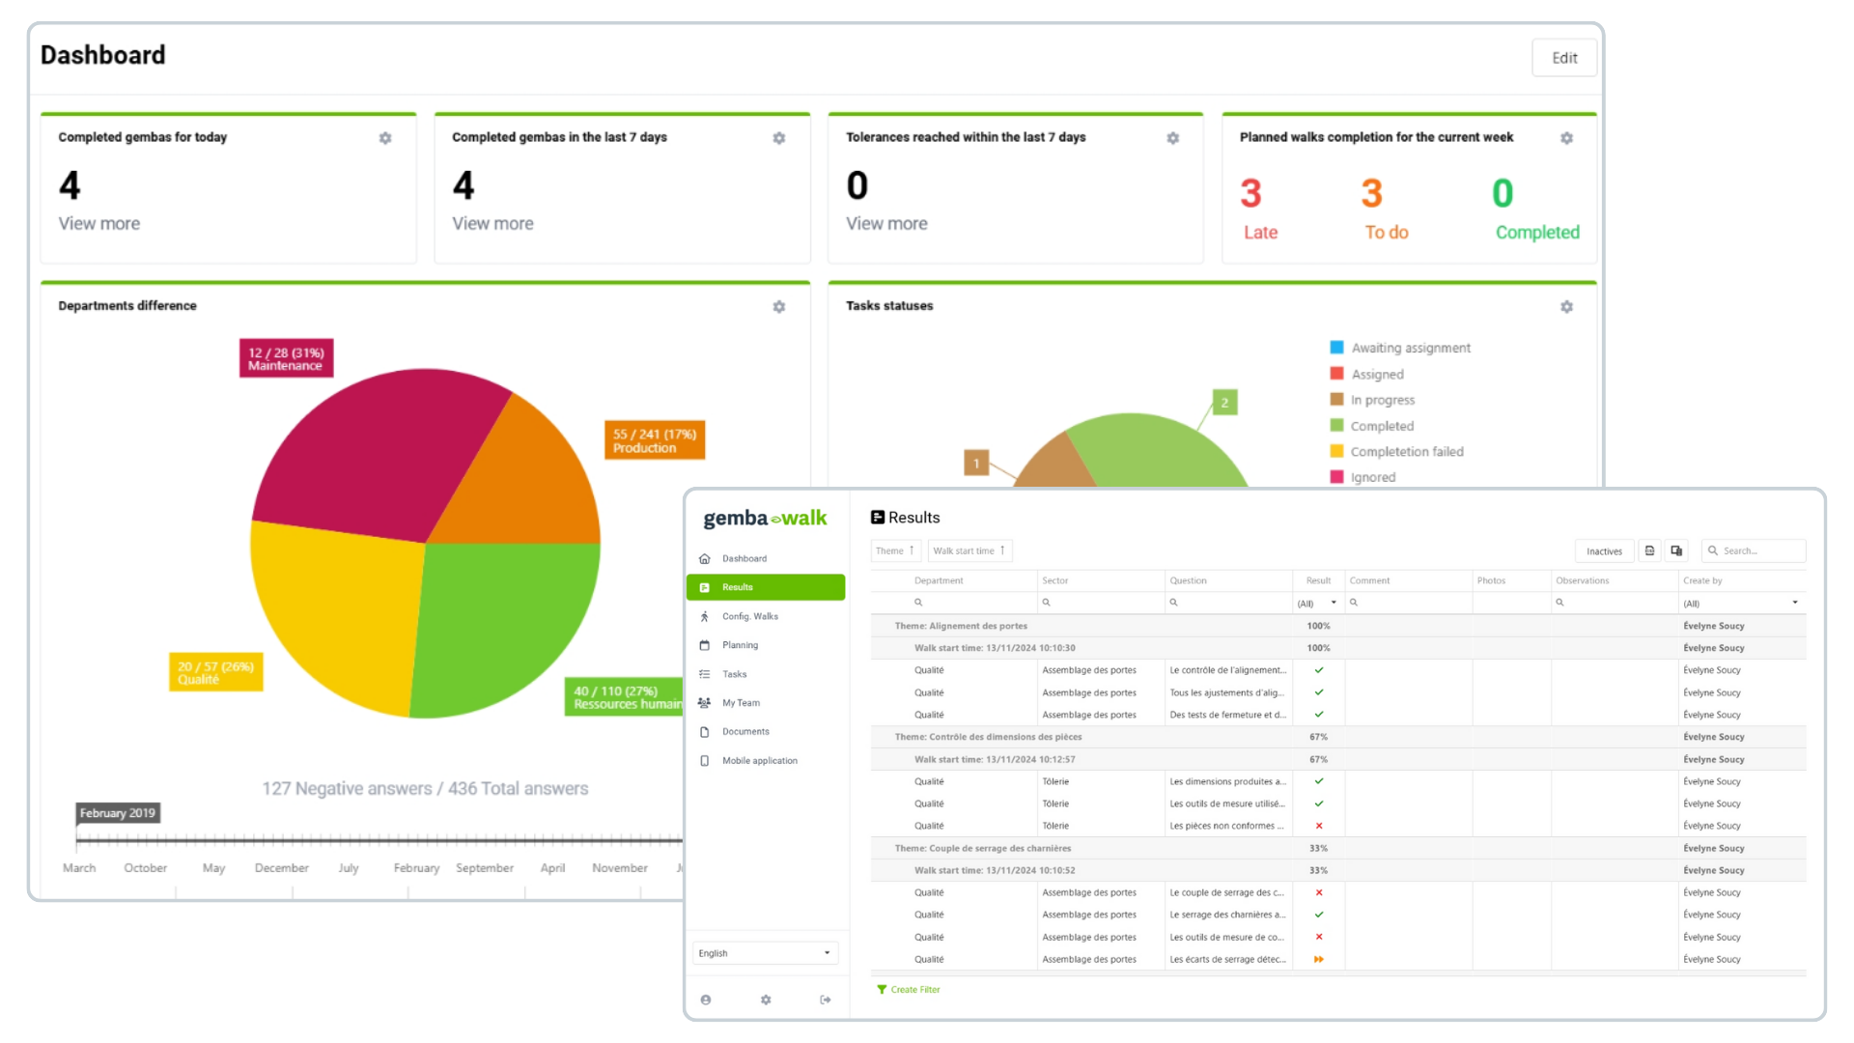Open the Config. Walks section
This screenshot has height=1043, width=1854.
point(751,615)
